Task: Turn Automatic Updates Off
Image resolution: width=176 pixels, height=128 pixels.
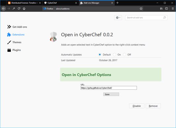Action: click(124, 55)
